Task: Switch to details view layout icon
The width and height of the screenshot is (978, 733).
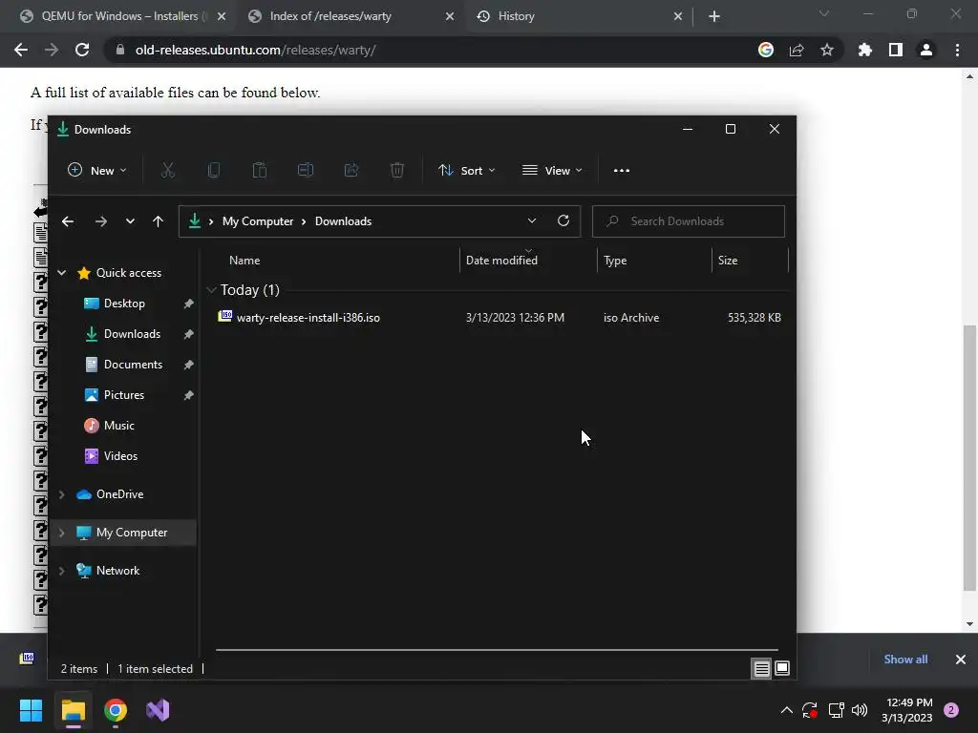Action: pos(761,669)
